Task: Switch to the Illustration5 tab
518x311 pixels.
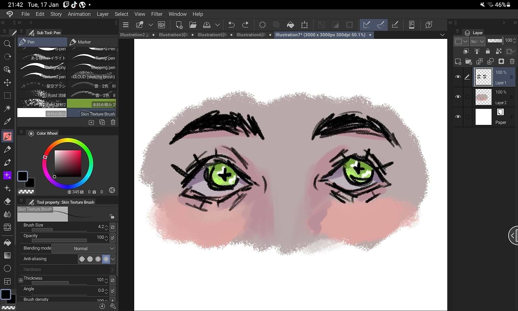Action: (212, 35)
